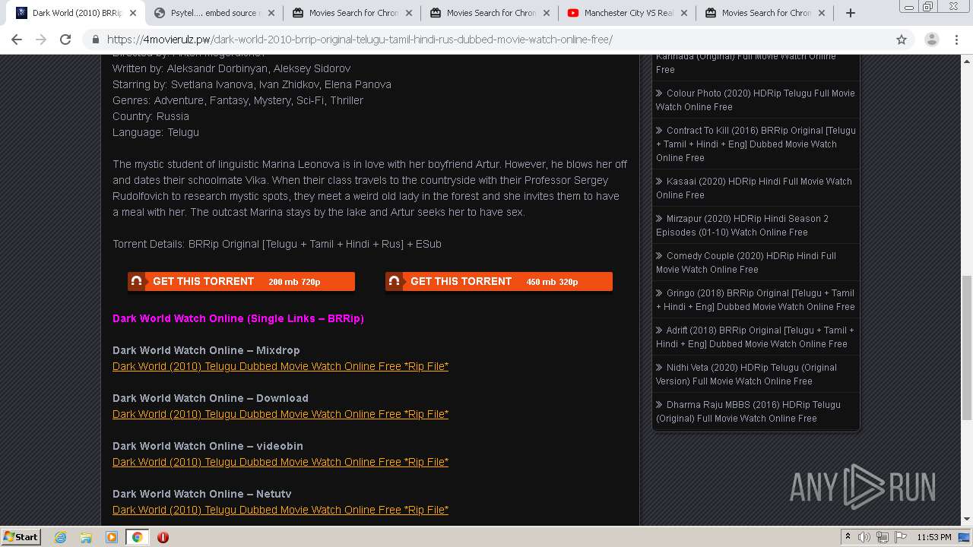Open Adrift (2018) BRRip Original link
This screenshot has width=973, height=547.
coord(756,337)
